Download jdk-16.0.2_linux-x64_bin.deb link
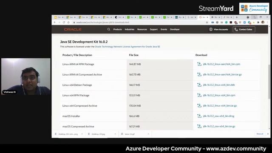Screen dimensions: 272x153 [x=219, y=85]
